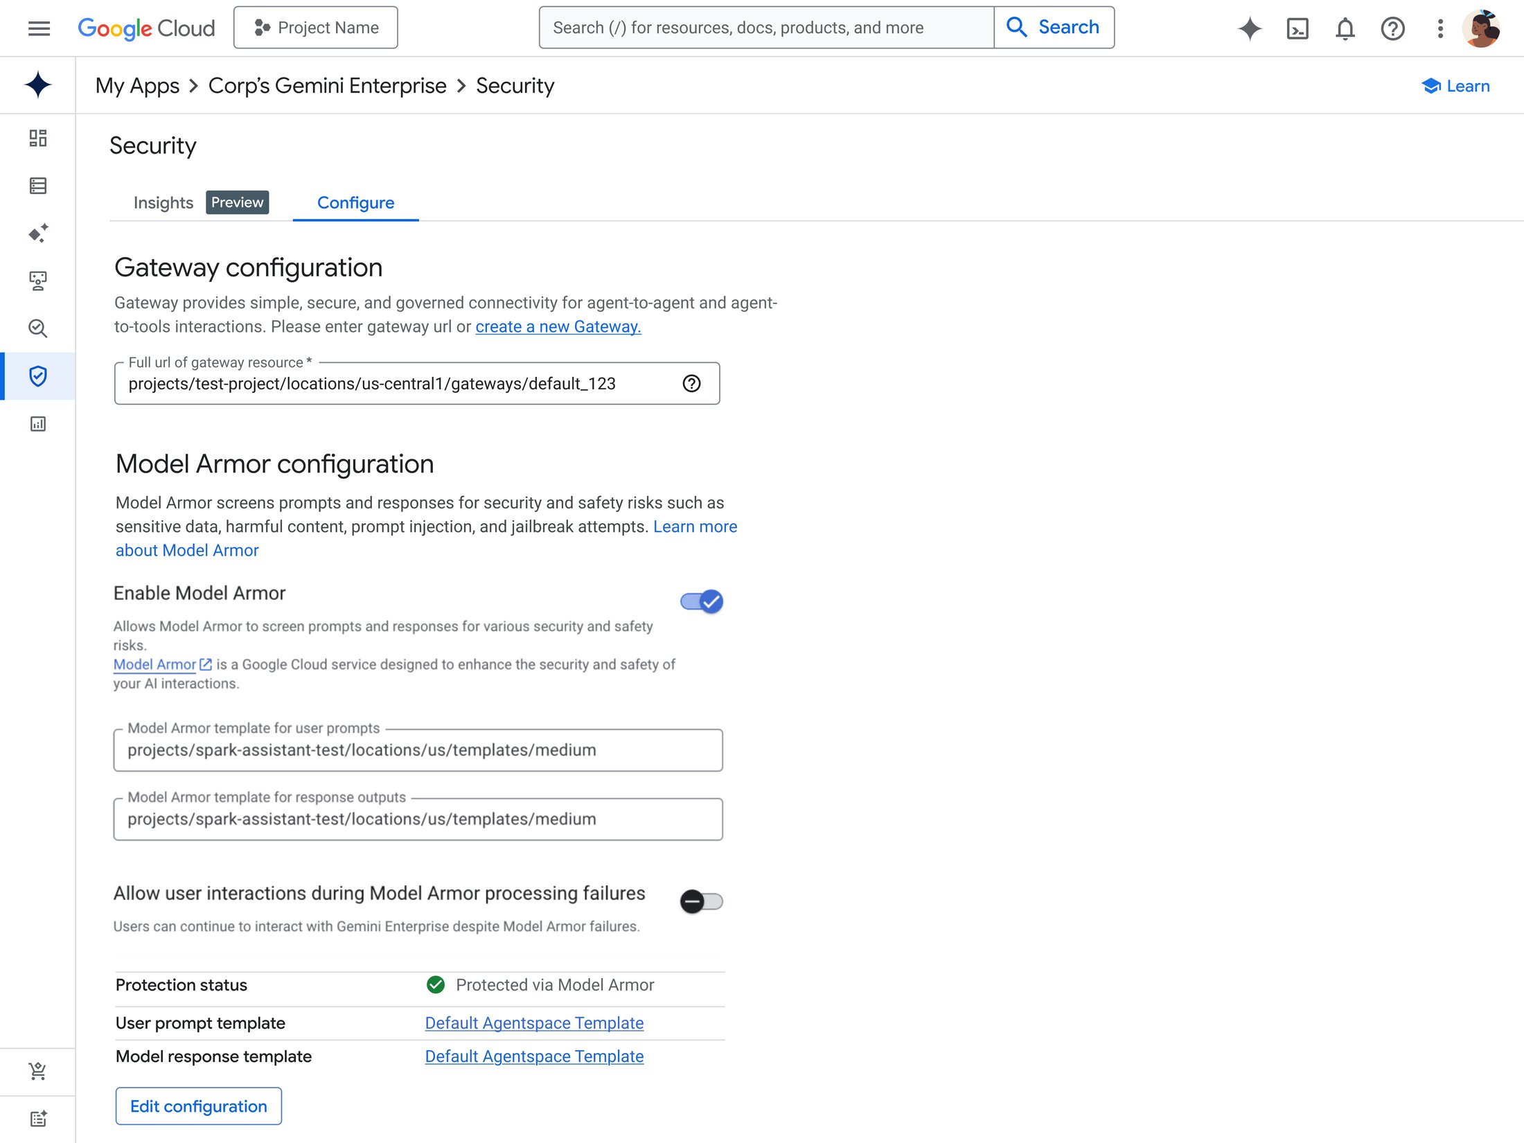Open the Model Armor service link
Image resolution: width=1524 pixels, height=1143 pixels.
154,664
